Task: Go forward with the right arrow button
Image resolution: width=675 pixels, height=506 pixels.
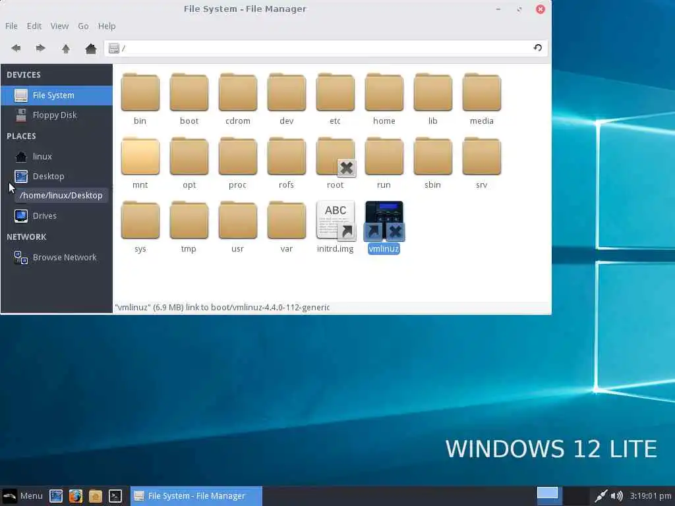Action: point(40,48)
